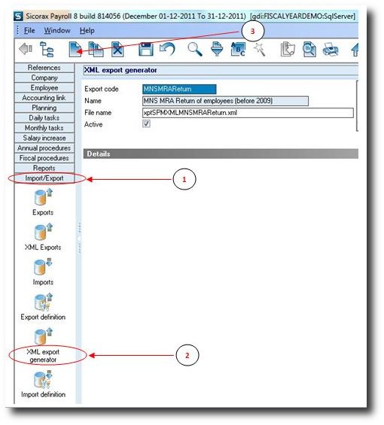Expand the Fiscal procedures sidebar section
Viewport: 384px width, 425px height.
pyautogui.click(x=44, y=158)
